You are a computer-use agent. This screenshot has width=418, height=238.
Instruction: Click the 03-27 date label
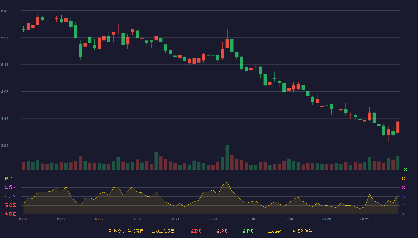(x=99, y=219)
